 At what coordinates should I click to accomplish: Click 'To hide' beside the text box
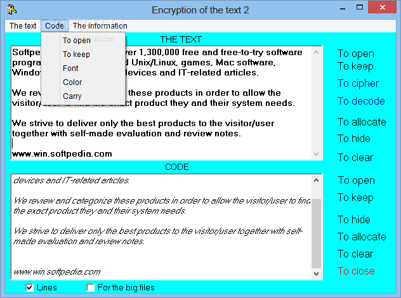[x=354, y=138]
